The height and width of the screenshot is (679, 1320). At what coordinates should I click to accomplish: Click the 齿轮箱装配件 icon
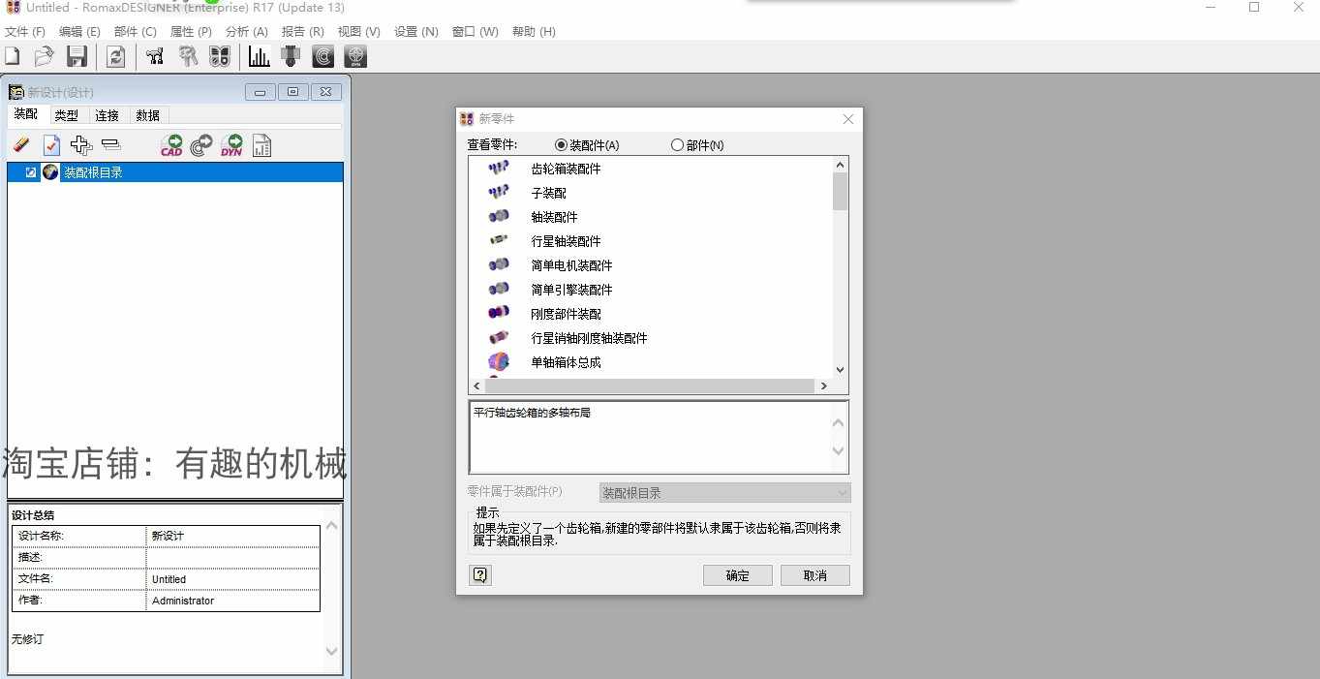click(499, 168)
